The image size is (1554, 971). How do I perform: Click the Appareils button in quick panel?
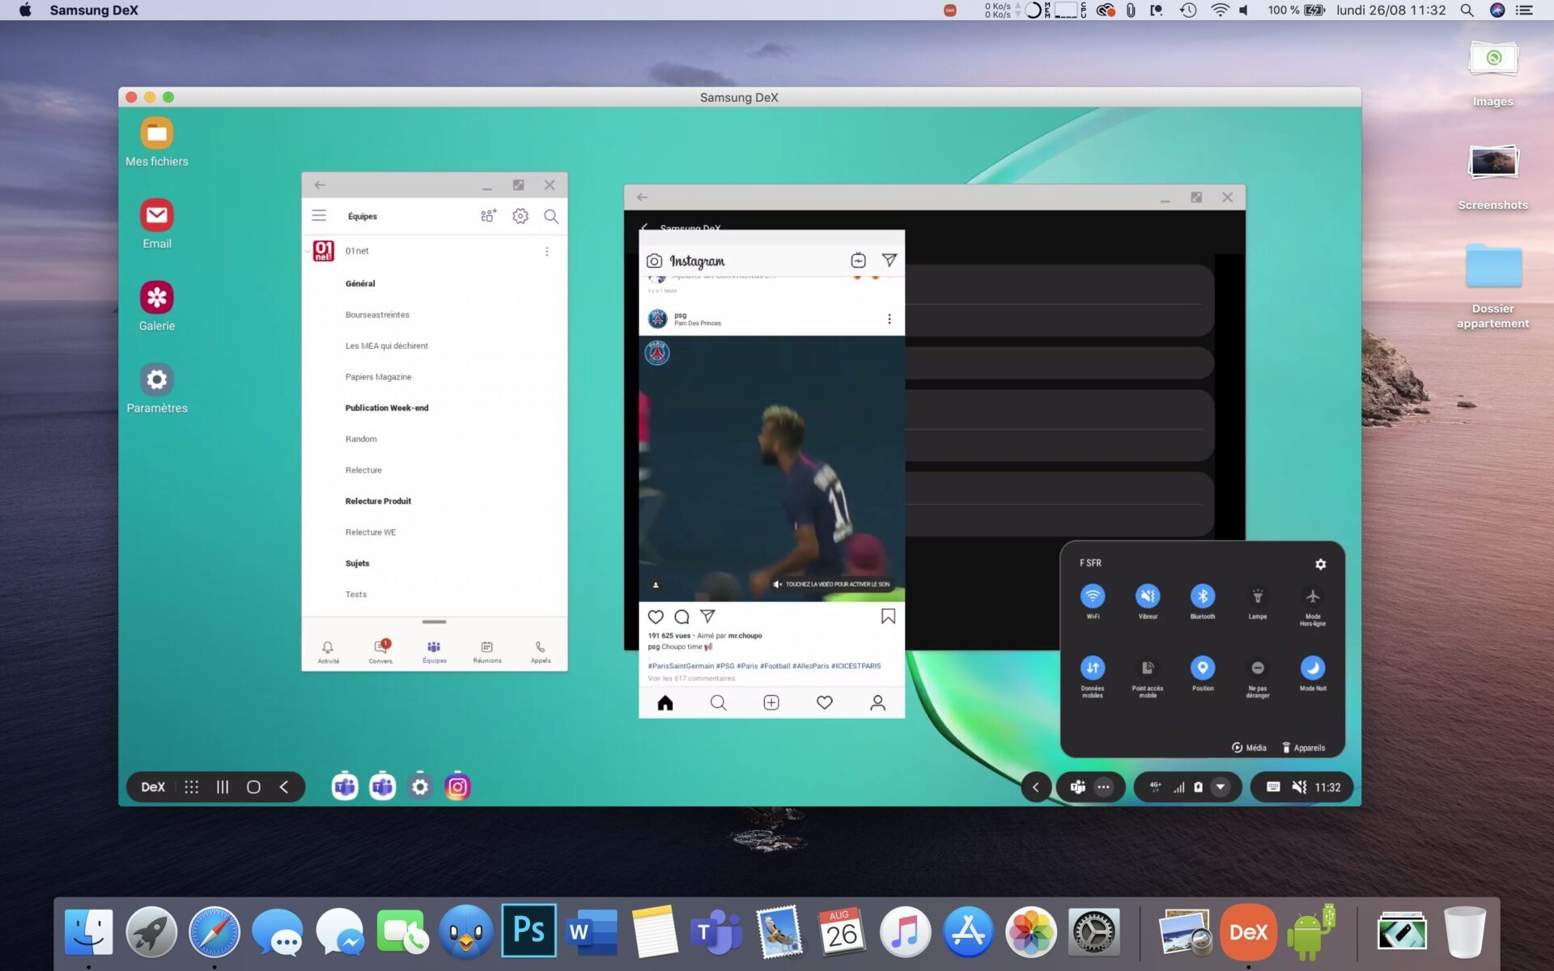click(x=1303, y=748)
